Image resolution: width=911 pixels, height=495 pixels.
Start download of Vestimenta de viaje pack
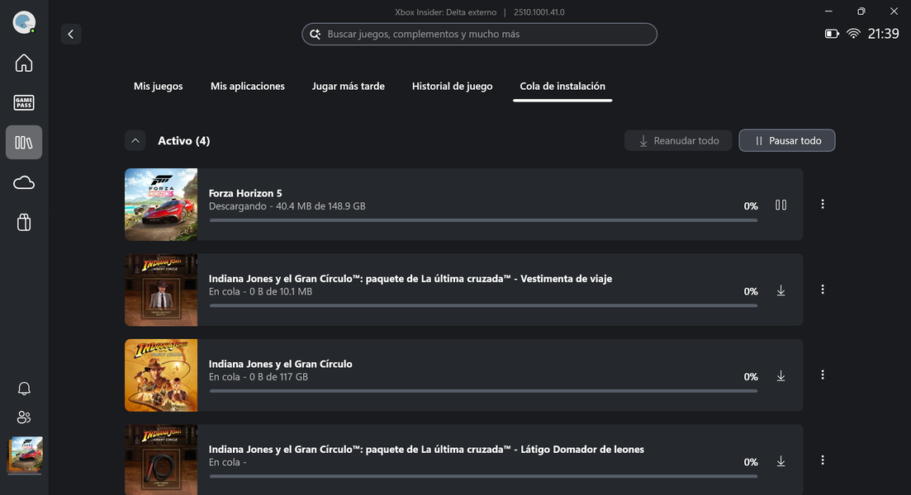click(781, 290)
